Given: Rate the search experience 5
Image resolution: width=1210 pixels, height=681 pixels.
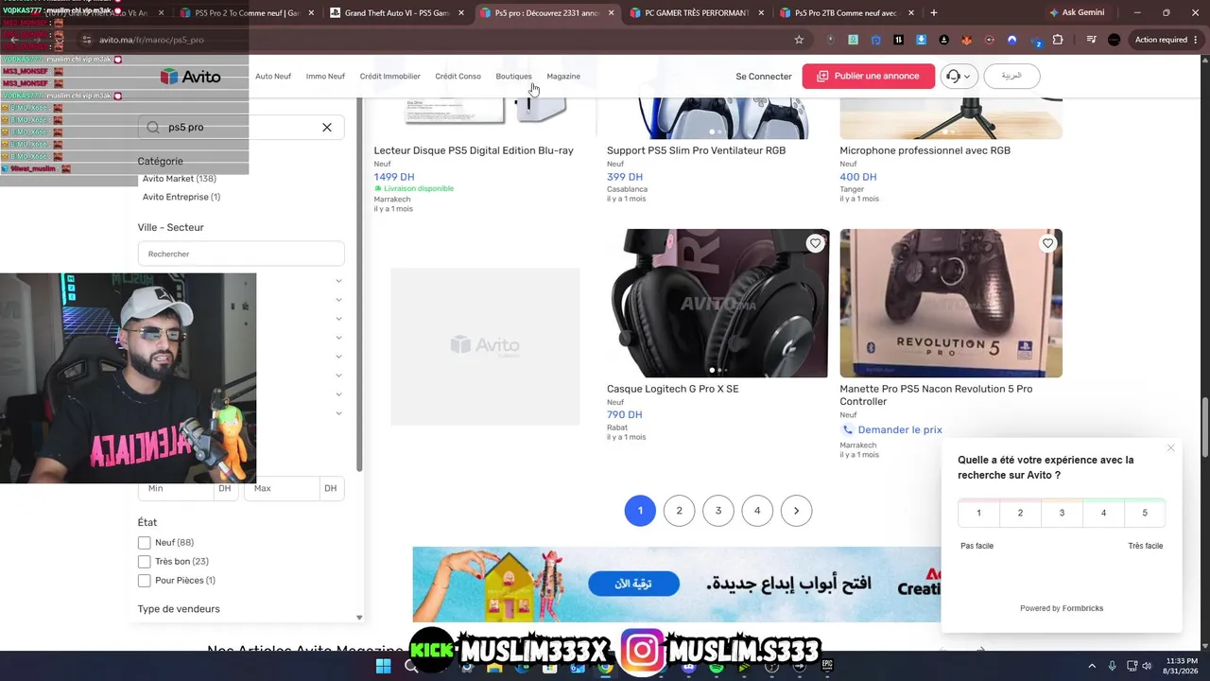Looking at the screenshot, I should click(x=1145, y=513).
